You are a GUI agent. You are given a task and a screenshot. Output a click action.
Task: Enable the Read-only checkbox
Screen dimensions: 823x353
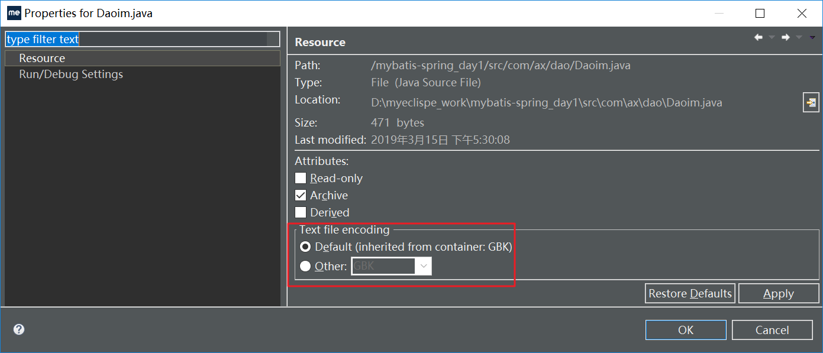pos(301,178)
